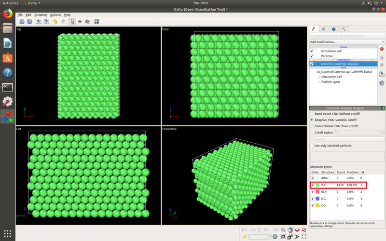This screenshot has height=241, width=386.
Task: Click the render active viewport toolbar icon
Action: click(x=96, y=22)
